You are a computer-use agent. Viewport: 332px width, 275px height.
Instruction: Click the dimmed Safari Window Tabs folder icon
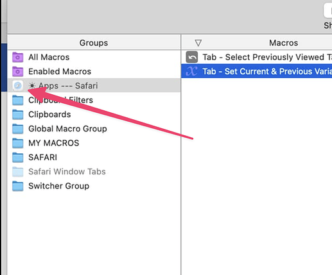(x=18, y=172)
